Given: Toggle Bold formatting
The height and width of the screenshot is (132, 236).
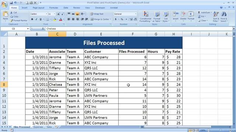Looking at the screenshot, I should coord(32,19).
